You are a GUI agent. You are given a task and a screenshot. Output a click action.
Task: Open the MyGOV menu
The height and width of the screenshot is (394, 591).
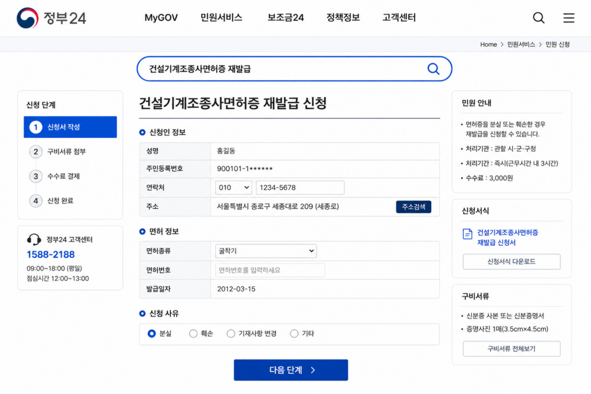[x=161, y=18]
